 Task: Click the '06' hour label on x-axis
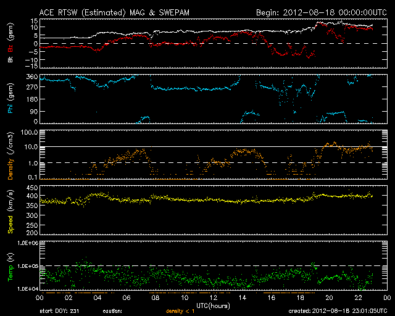click(x=127, y=297)
